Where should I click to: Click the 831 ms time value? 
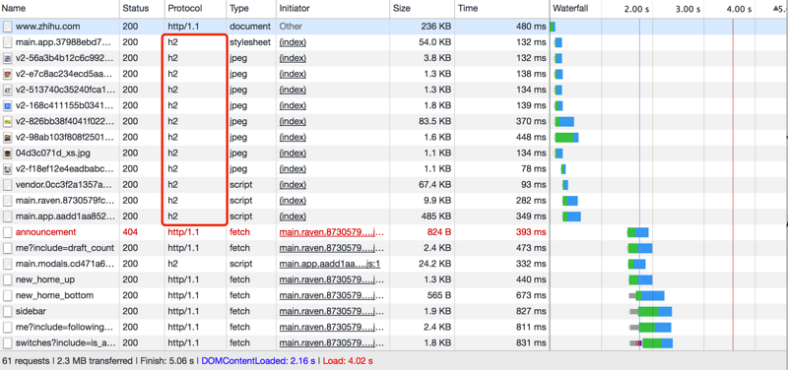(x=531, y=342)
